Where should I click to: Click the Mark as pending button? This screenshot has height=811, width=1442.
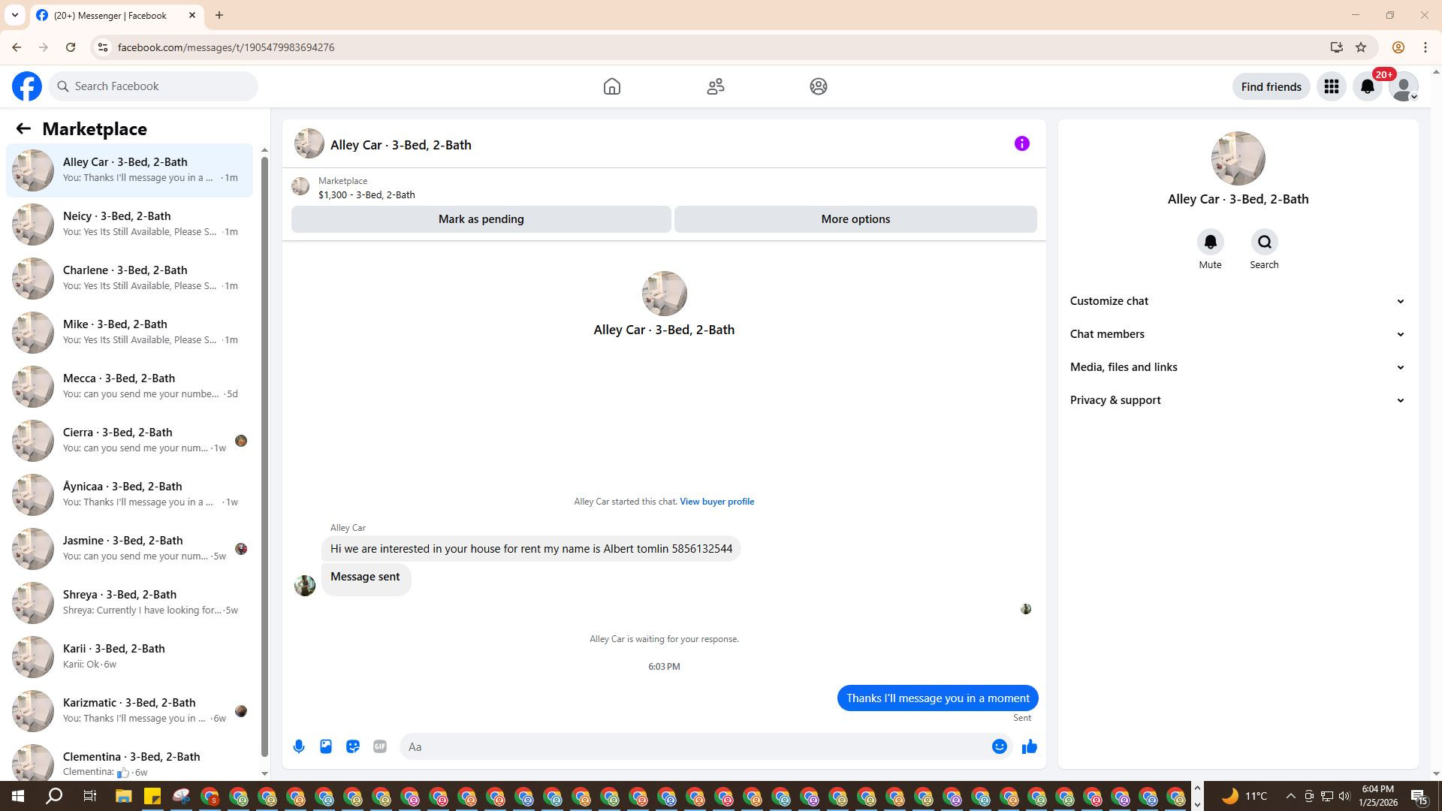pos(481,219)
